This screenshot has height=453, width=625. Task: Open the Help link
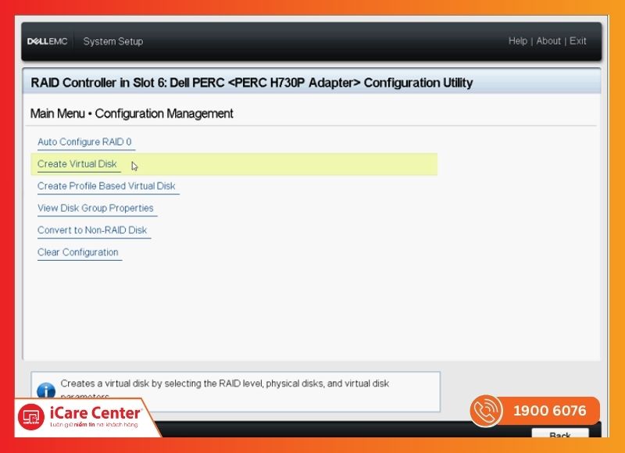tap(518, 41)
